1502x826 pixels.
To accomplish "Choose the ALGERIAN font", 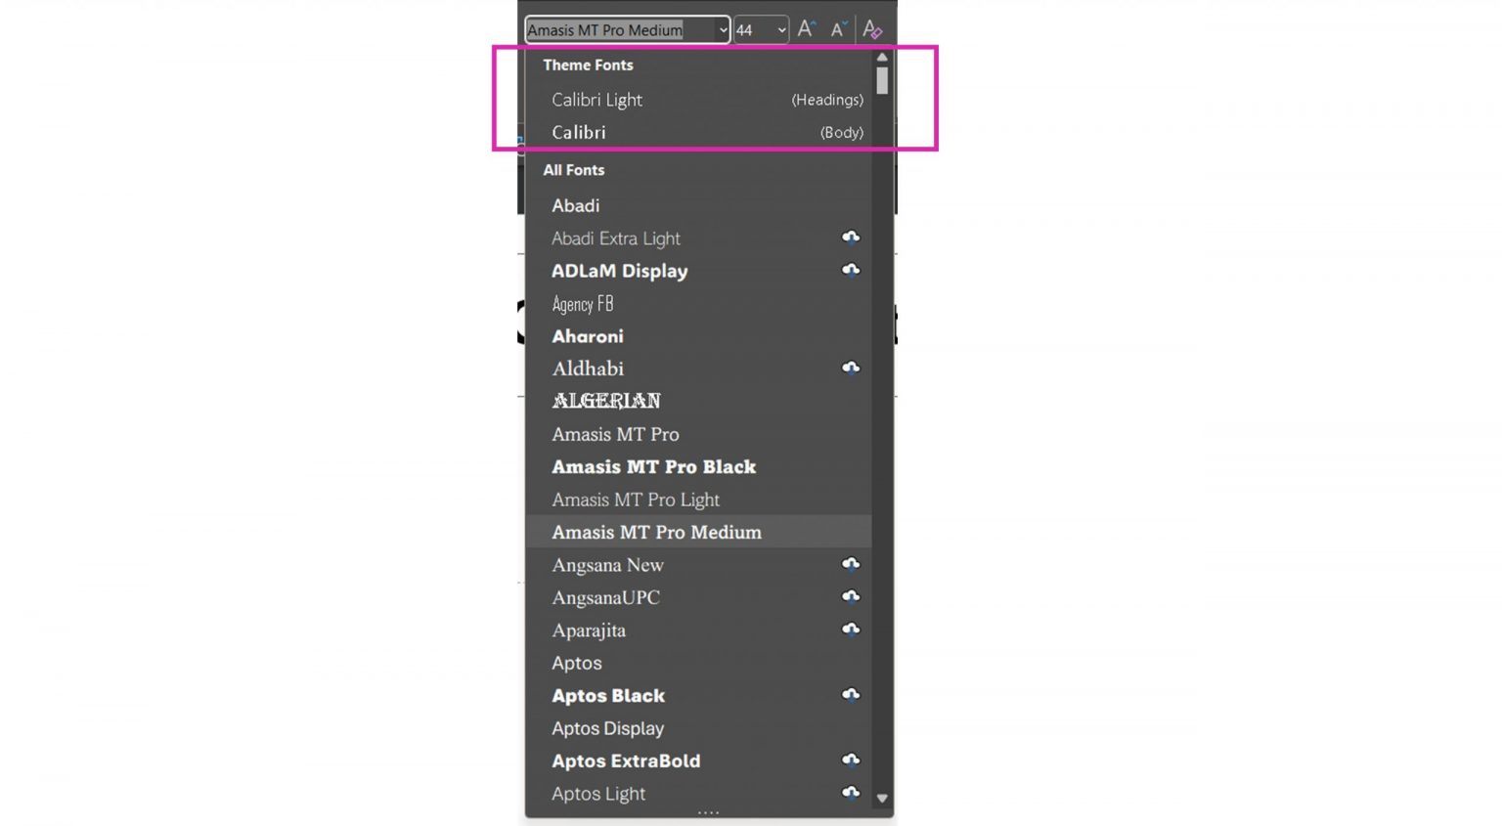I will pos(606,401).
